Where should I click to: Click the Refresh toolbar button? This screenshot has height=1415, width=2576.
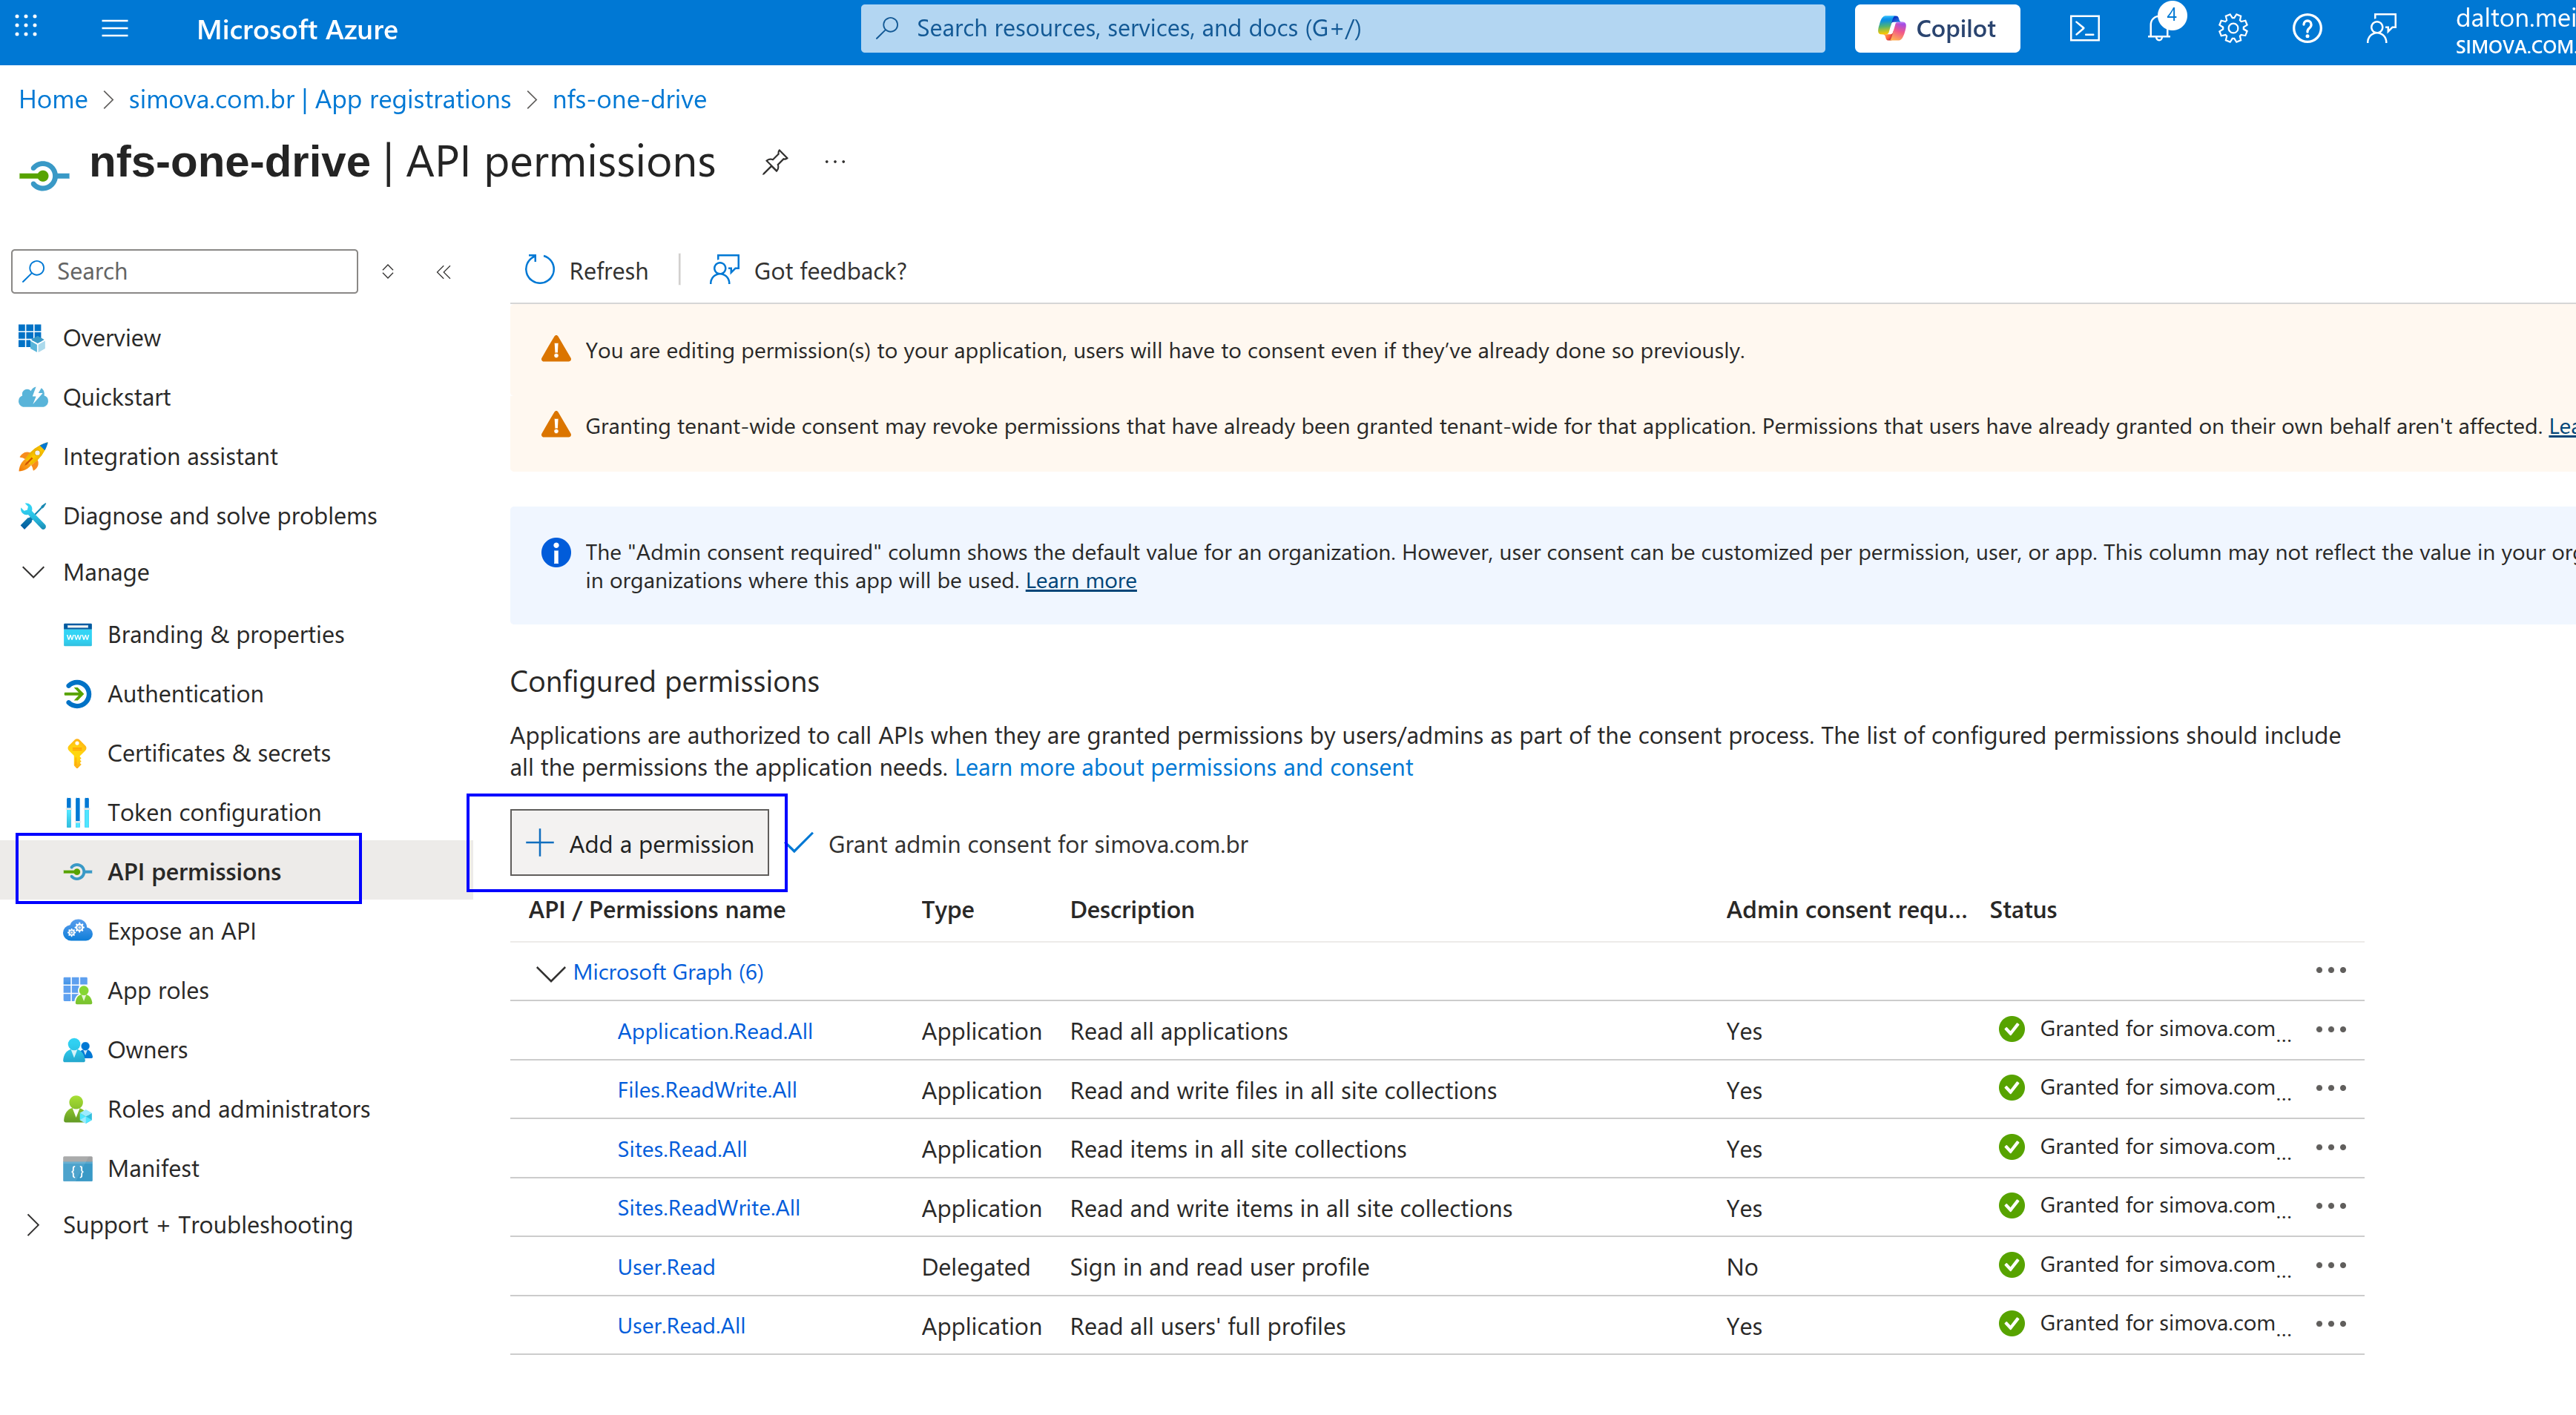pyautogui.click(x=587, y=271)
